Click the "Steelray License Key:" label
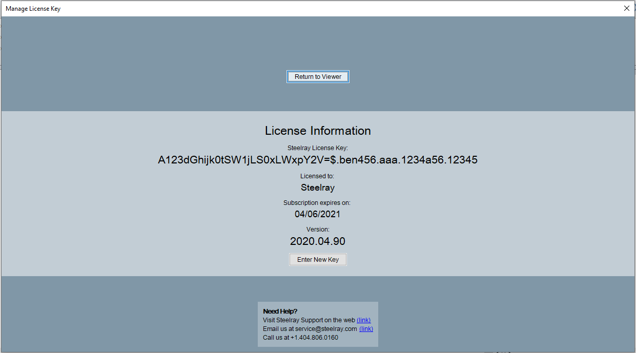Screen dimensions: 636x353 coord(318,148)
